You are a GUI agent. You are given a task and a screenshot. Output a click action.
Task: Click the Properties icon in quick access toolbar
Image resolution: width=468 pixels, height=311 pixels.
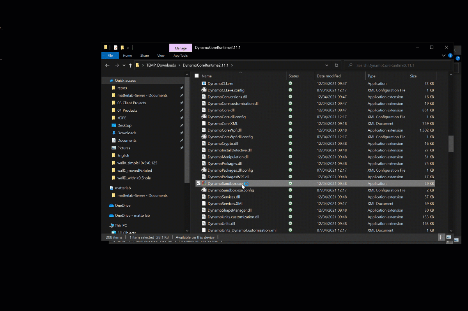tap(115, 47)
